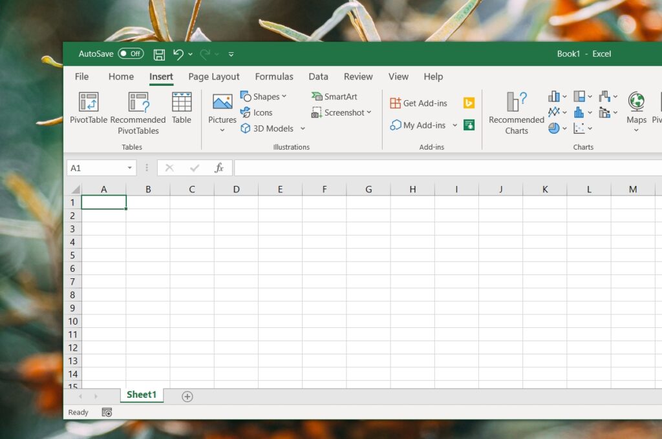Viewport: 662px width, 439px height.
Task: Select the line chart icon
Action: tap(553, 112)
